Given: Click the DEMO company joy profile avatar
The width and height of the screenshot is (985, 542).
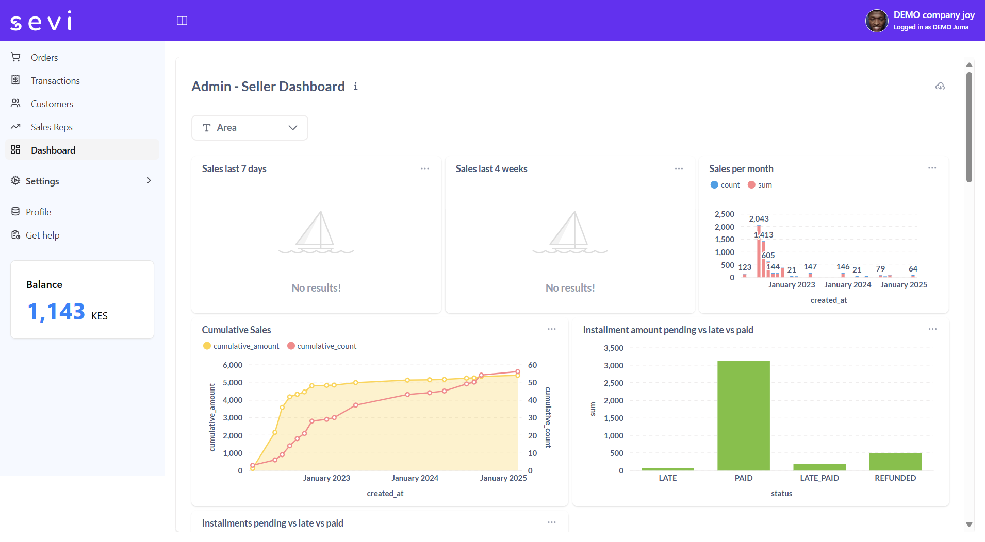Looking at the screenshot, I should (x=877, y=21).
